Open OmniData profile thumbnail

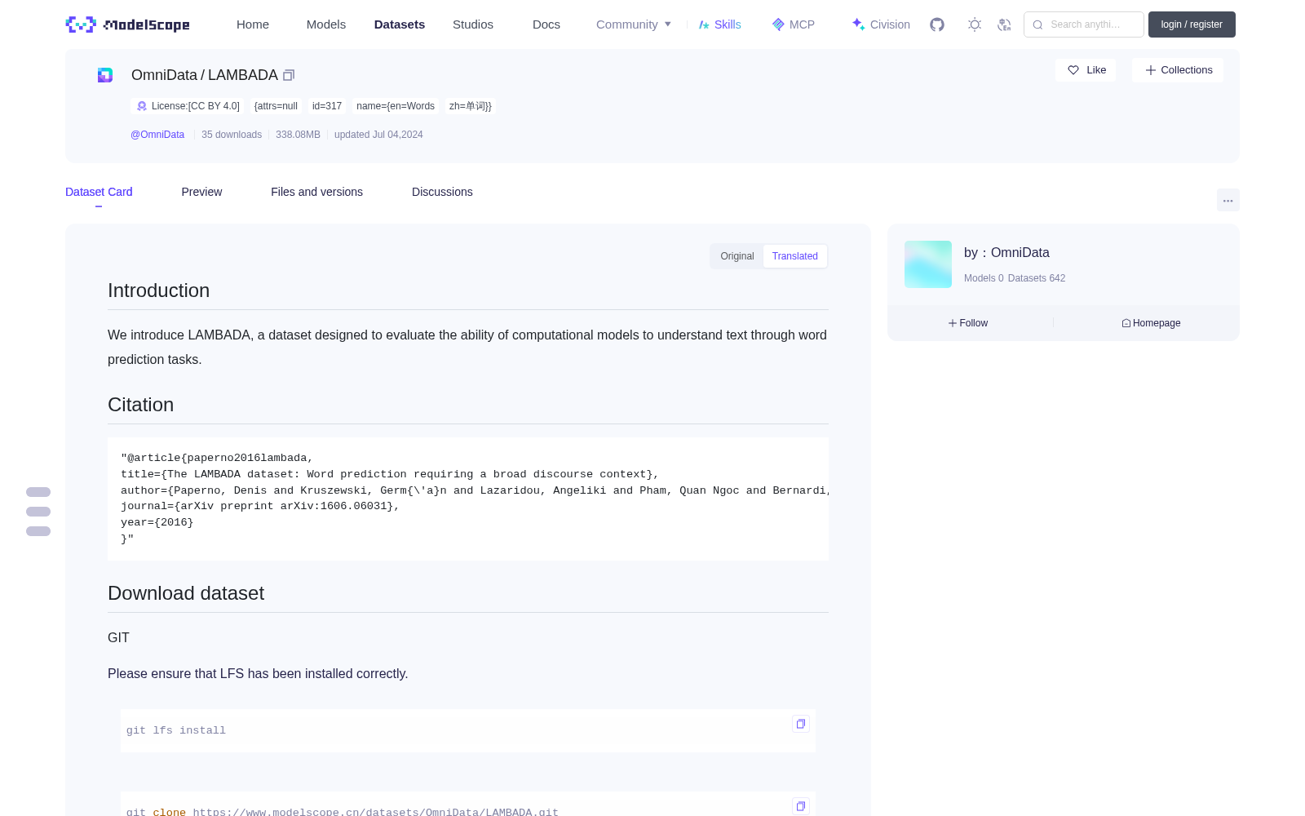[x=928, y=264]
